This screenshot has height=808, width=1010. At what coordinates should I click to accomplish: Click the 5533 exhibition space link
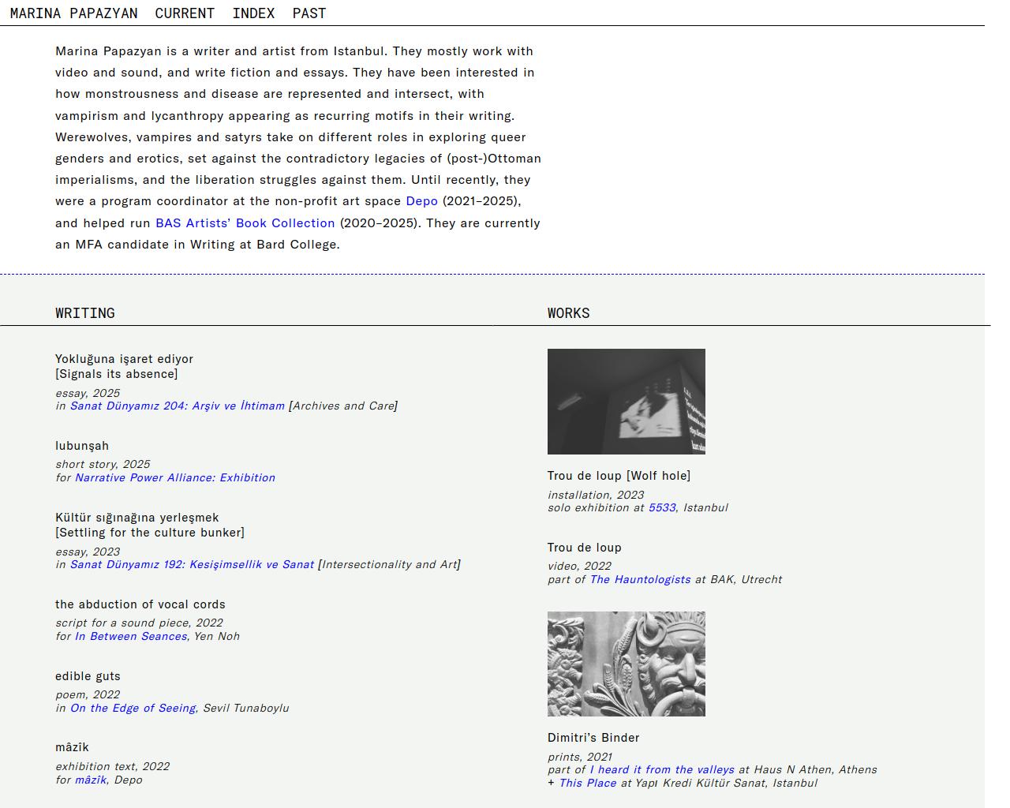coord(661,508)
